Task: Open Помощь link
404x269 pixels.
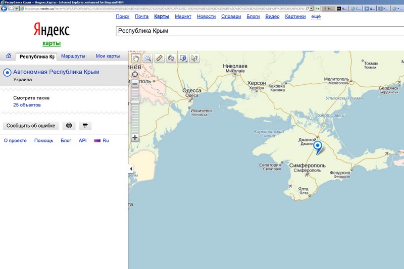Action: [x=43, y=140]
